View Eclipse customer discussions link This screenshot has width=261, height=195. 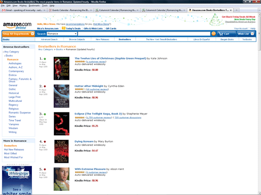pos(128,118)
